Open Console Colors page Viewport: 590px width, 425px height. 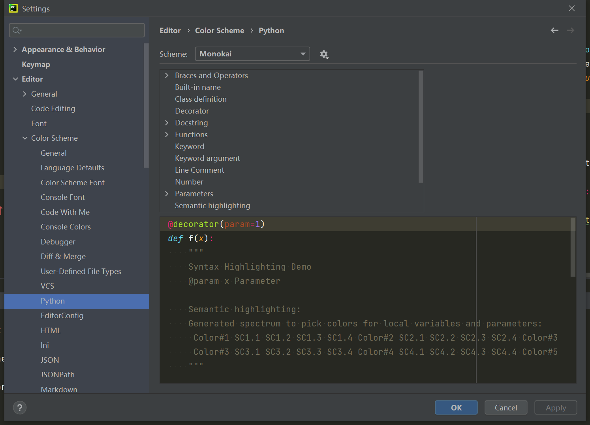[x=66, y=227]
